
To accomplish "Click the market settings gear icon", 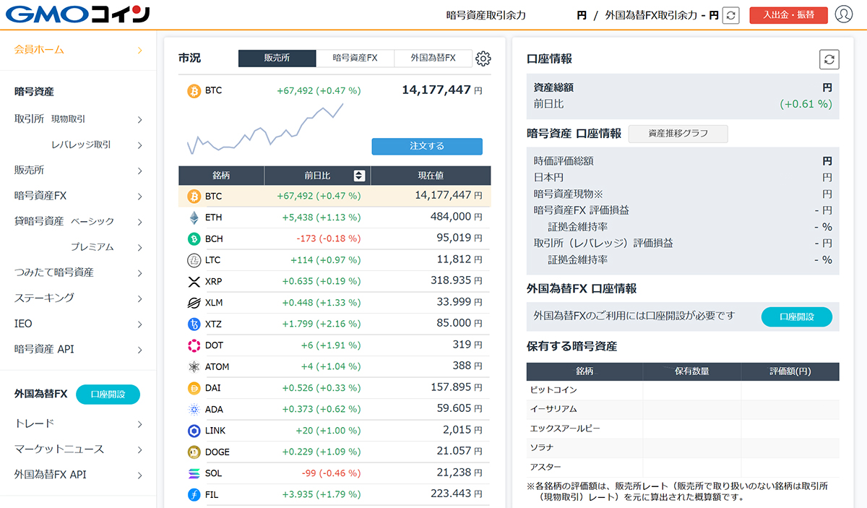I will [483, 59].
